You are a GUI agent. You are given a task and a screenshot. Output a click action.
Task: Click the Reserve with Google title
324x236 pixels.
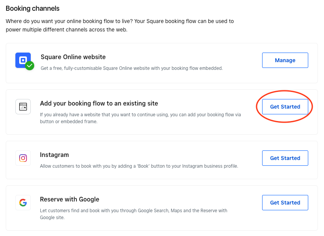pos(70,200)
